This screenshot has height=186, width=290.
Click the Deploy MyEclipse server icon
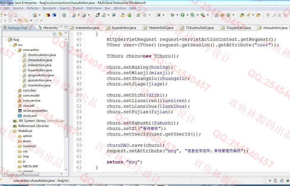tap(97, 15)
